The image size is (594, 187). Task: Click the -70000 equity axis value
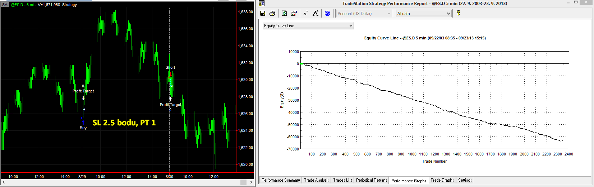tap(293, 149)
